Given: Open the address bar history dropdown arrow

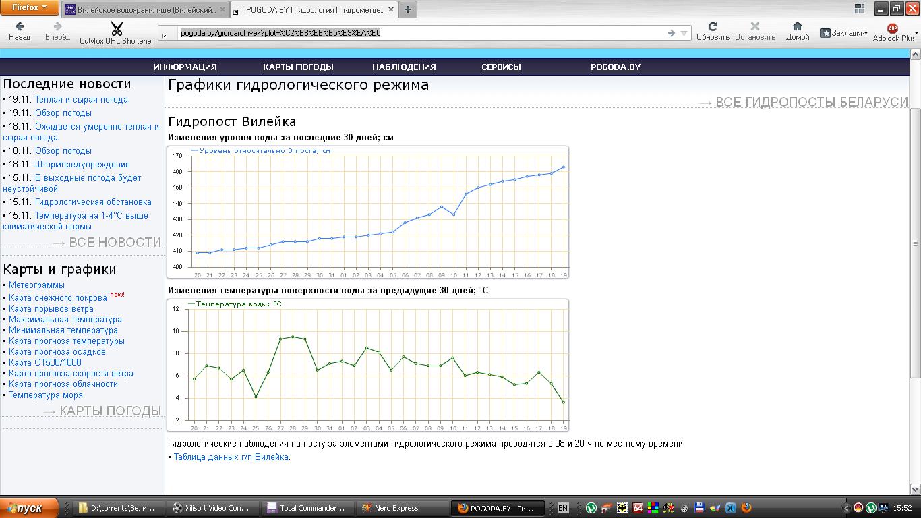Looking at the screenshot, I should pos(684,33).
